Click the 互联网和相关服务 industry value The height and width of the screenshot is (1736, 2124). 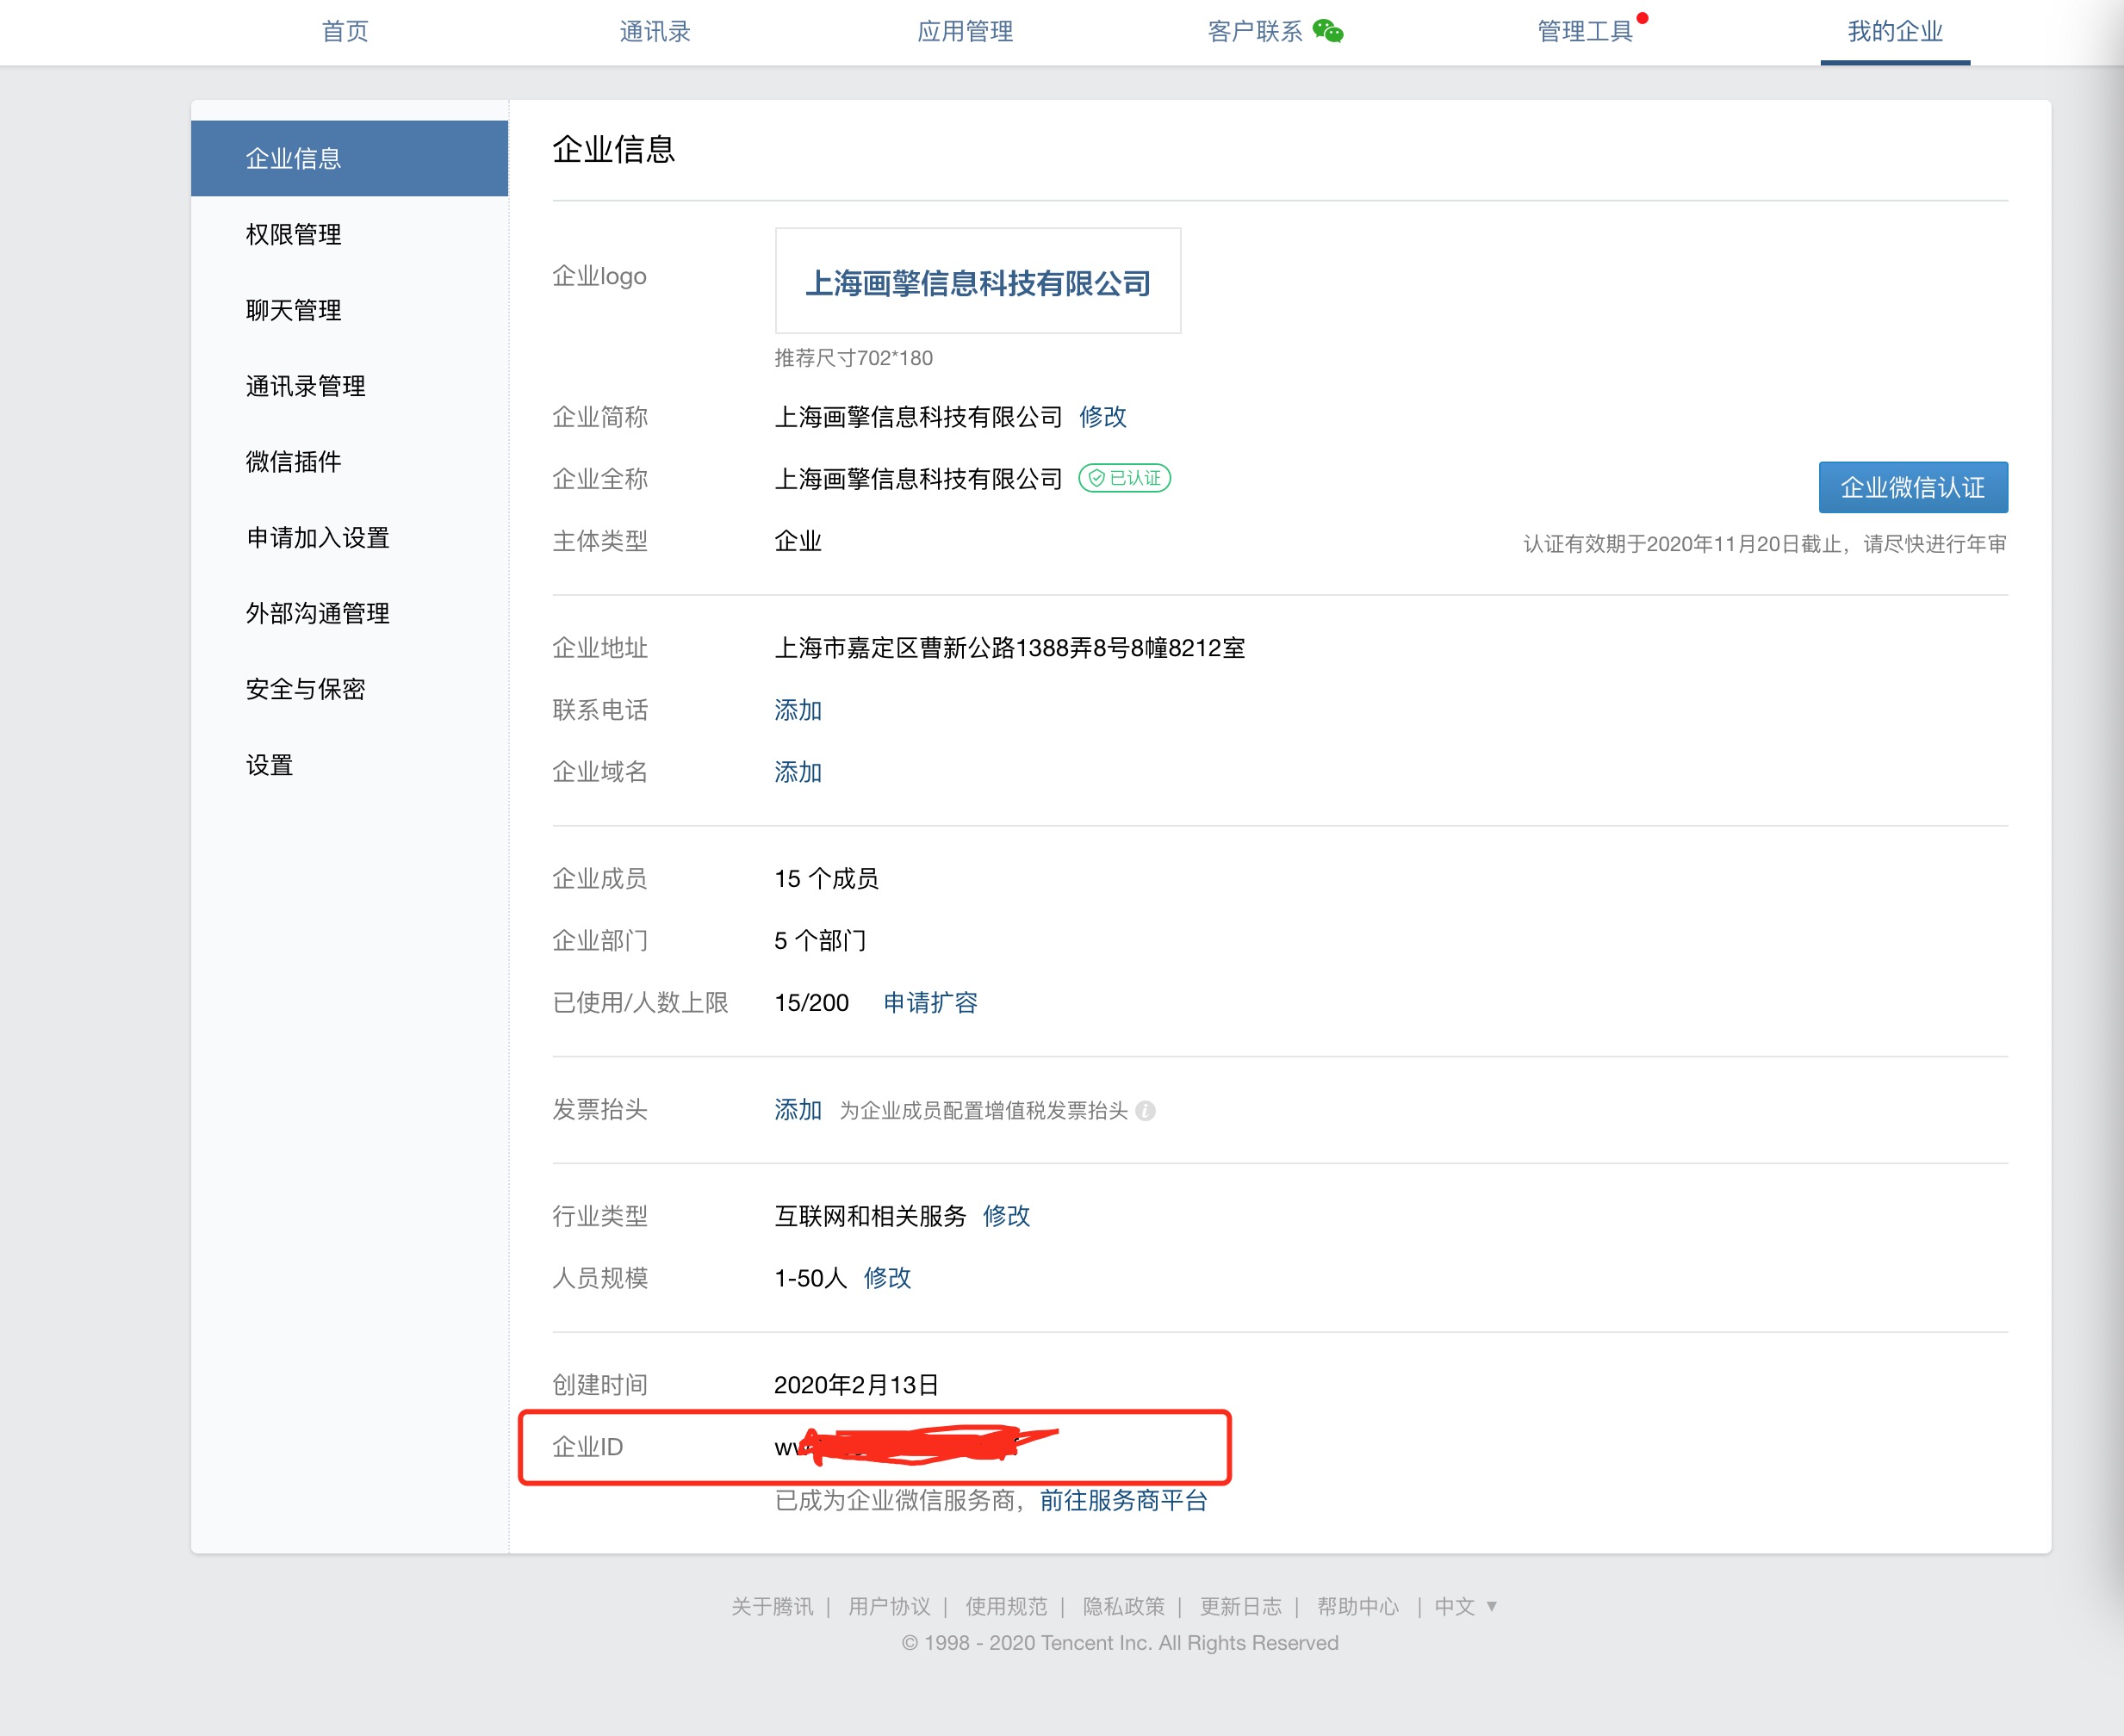click(870, 1215)
